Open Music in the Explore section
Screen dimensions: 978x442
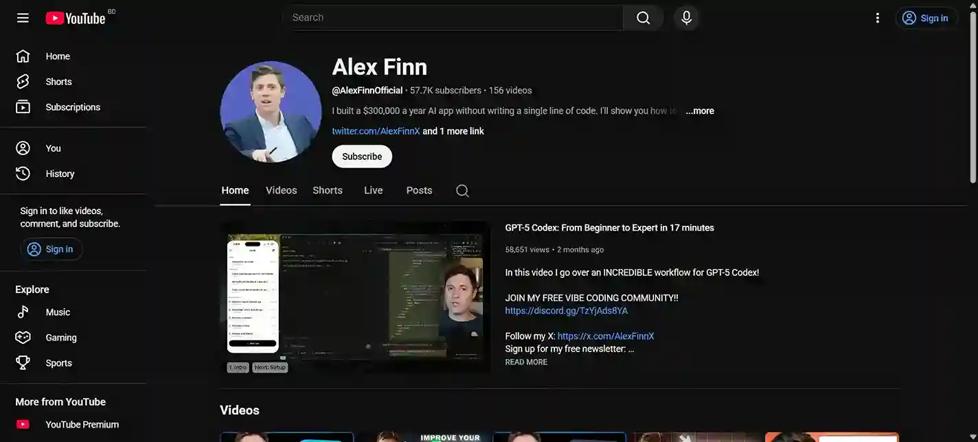tap(58, 312)
